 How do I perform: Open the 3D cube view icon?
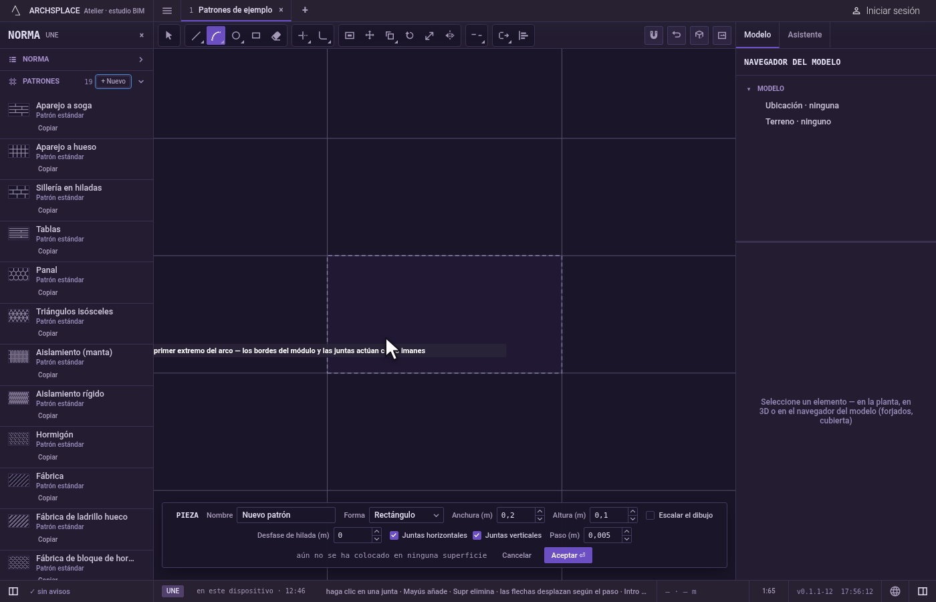point(699,35)
